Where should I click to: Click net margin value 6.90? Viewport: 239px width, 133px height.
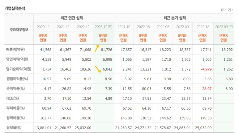[x=229, y=89]
